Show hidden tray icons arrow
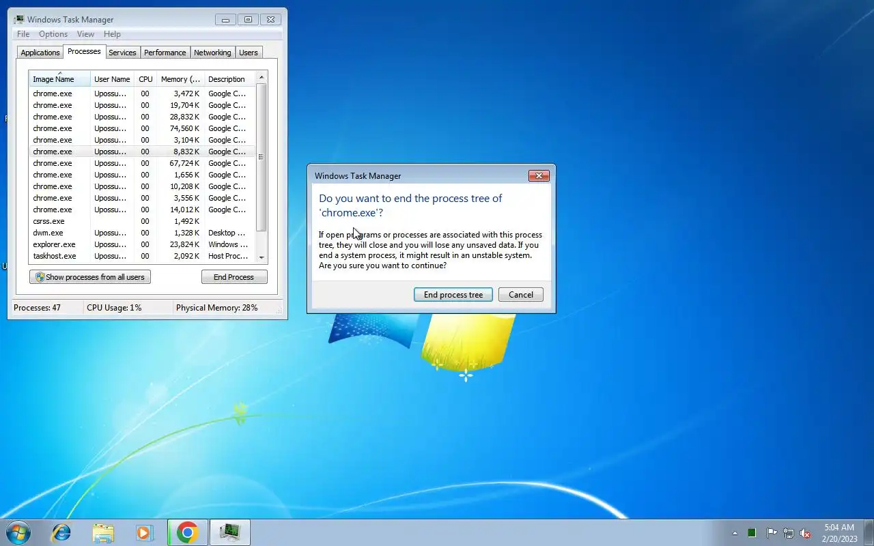The height and width of the screenshot is (546, 874). [735, 533]
